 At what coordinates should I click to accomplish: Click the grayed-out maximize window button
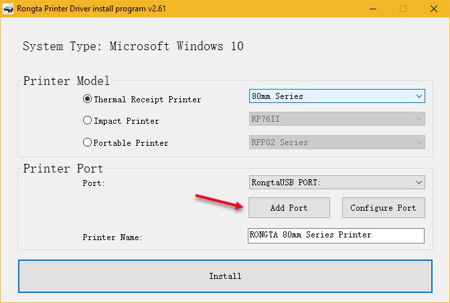402,9
